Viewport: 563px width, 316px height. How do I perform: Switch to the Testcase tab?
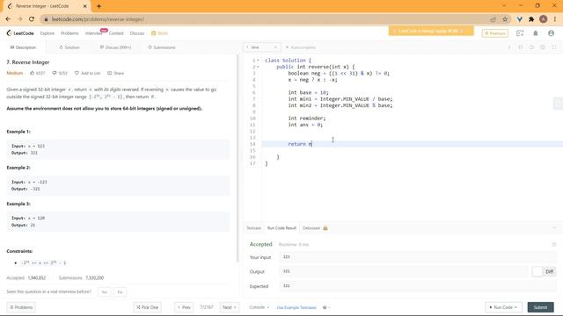tap(253, 228)
